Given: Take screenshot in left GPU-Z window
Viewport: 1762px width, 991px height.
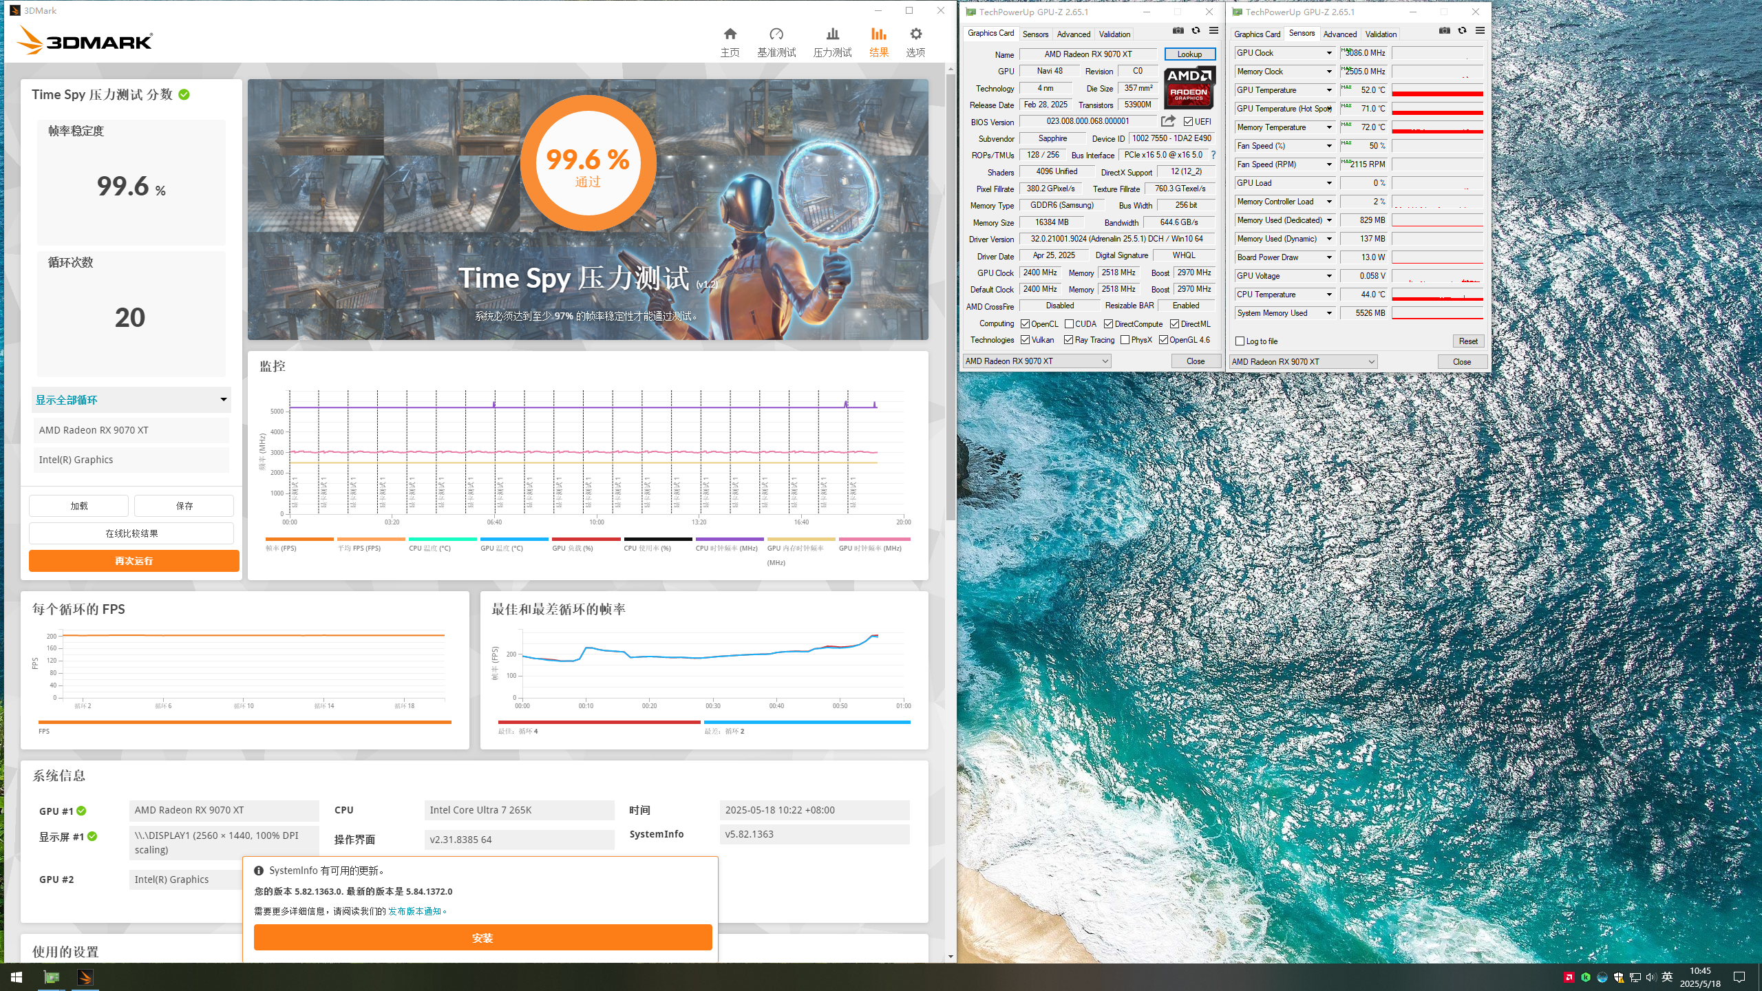Looking at the screenshot, I should tap(1178, 31).
